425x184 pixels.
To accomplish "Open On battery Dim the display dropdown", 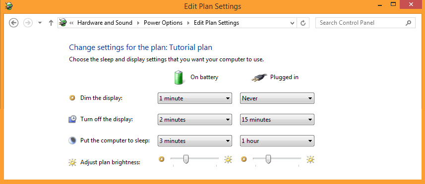I will point(194,98).
